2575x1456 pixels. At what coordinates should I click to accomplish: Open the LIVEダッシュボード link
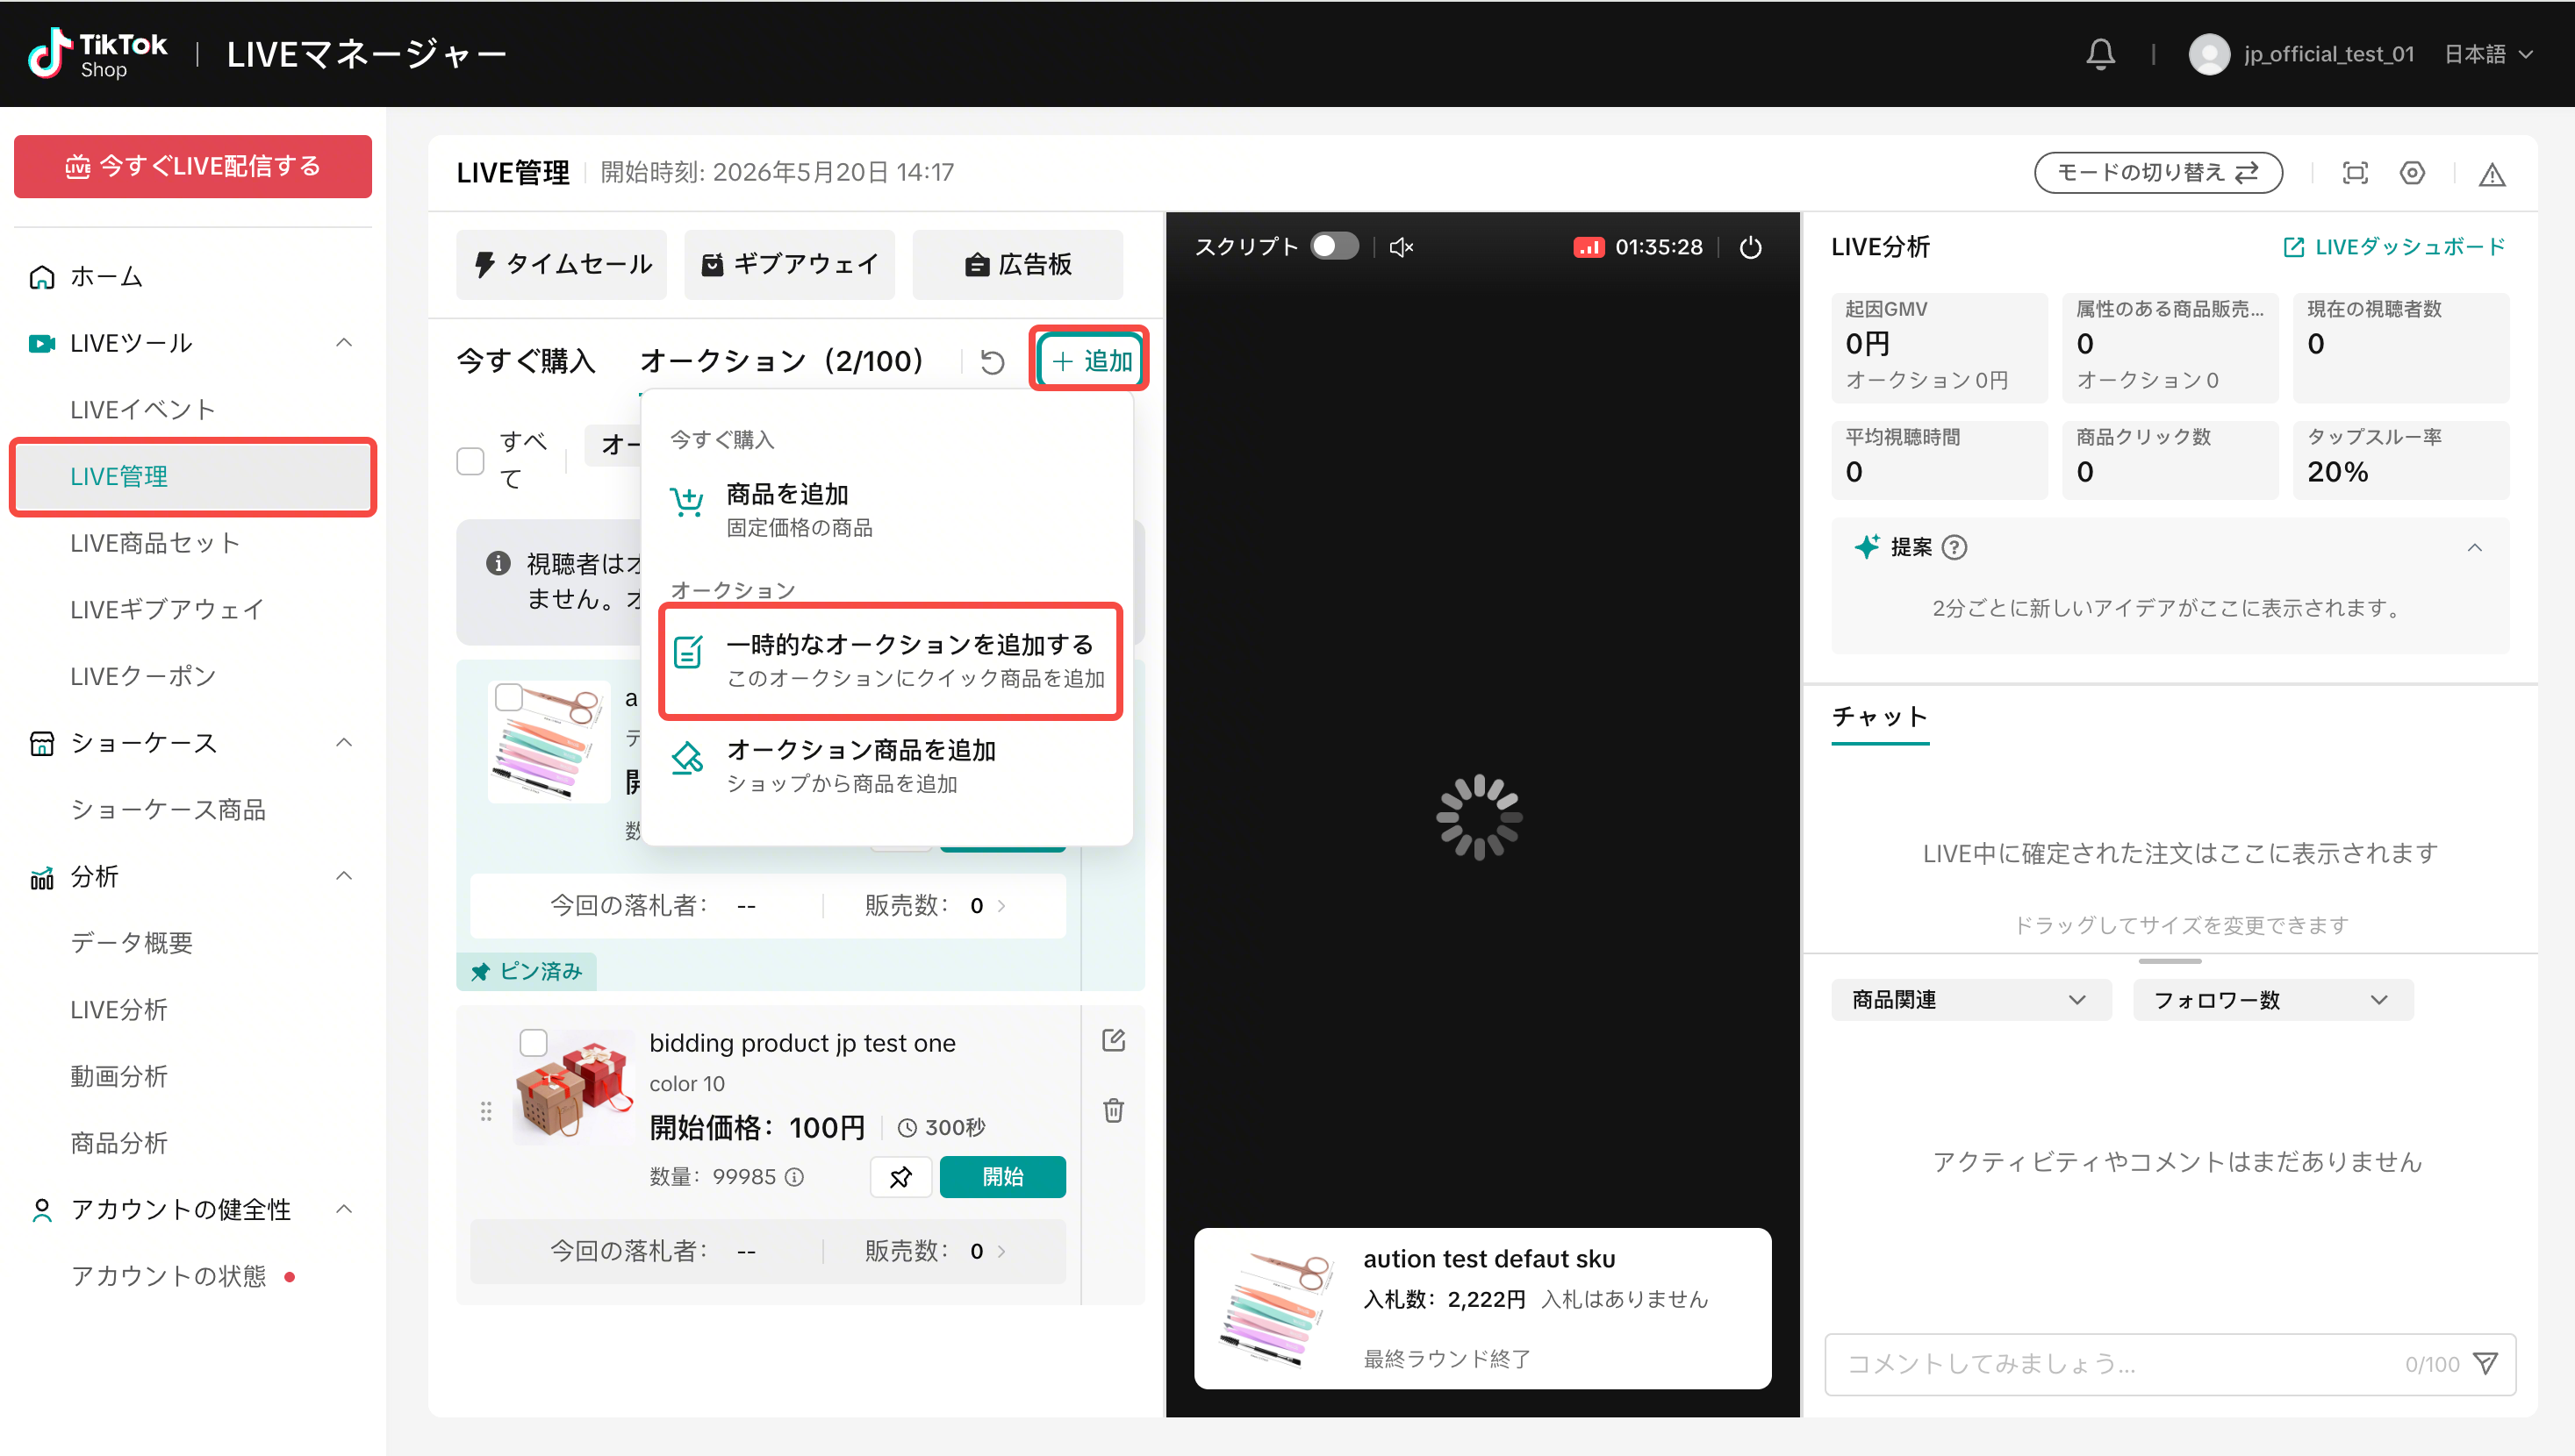point(2394,247)
